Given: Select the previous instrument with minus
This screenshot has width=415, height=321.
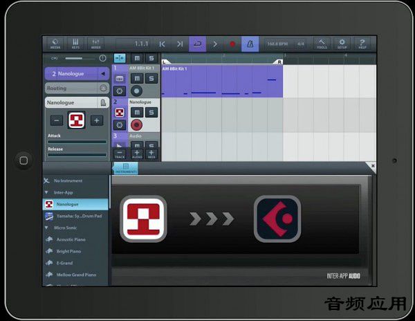Looking at the screenshot, I should (x=57, y=120).
